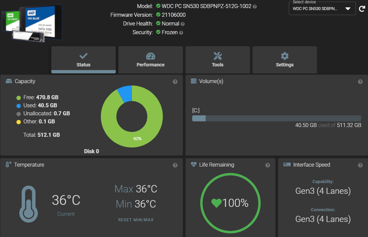The height and width of the screenshot is (237, 368).
Task: Select the WDC PC SN530 device field
Action: tap(322, 9)
